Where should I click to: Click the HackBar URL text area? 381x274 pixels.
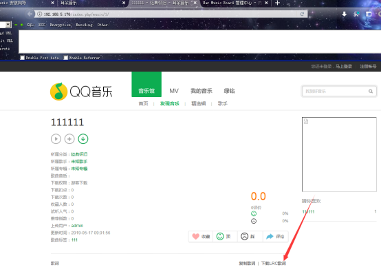(199, 41)
